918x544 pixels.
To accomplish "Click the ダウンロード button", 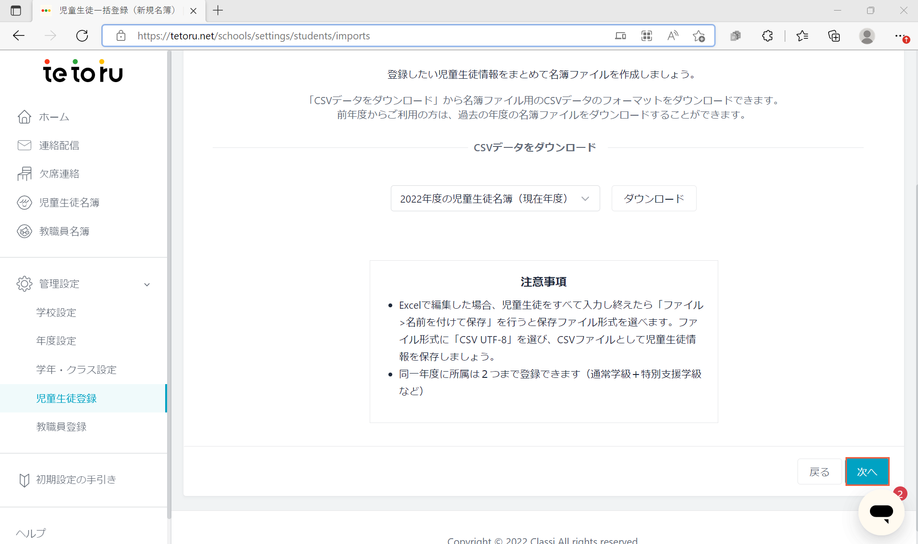I will [654, 198].
